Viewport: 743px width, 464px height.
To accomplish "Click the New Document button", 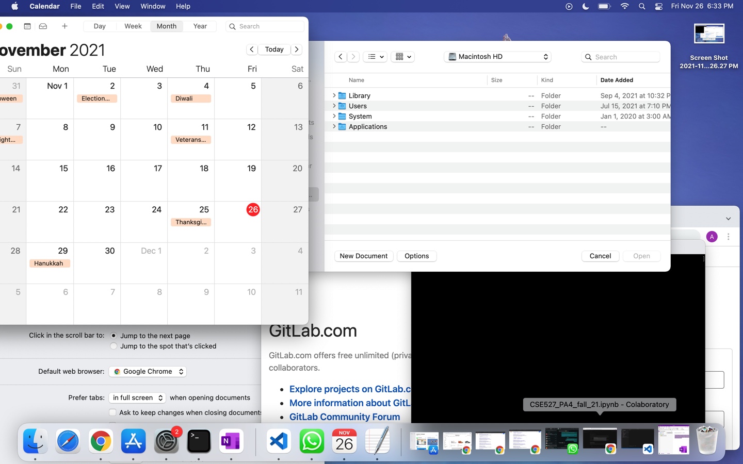I will click(364, 256).
